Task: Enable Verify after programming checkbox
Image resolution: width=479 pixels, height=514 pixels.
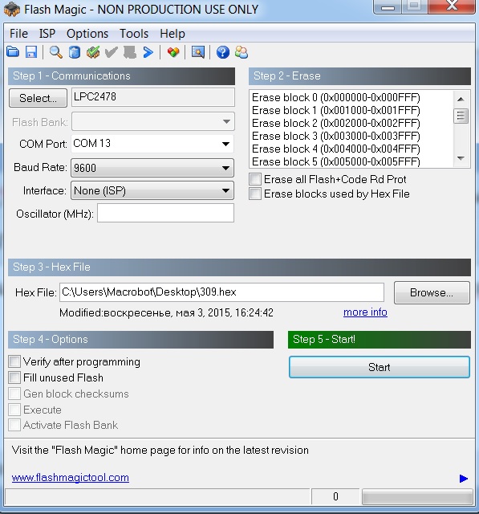Action: click(x=14, y=361)
